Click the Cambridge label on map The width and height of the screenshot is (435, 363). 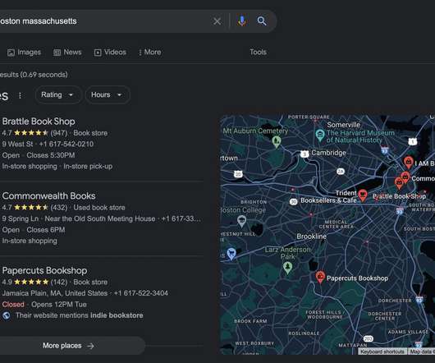pos(329,153)
